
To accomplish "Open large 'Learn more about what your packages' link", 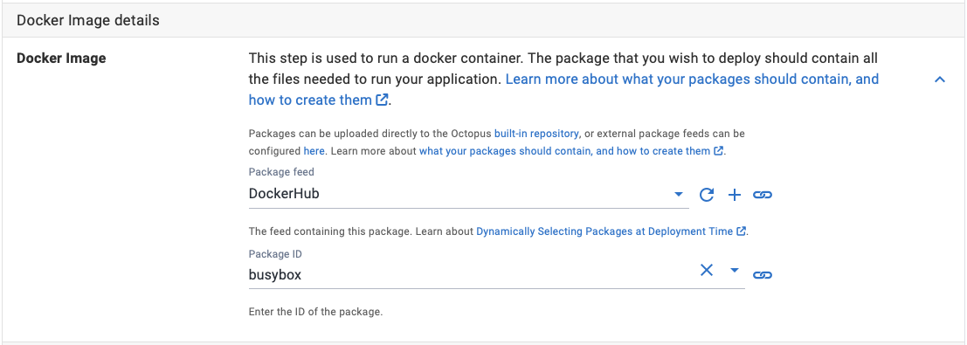I will click(x=563, y=89).
